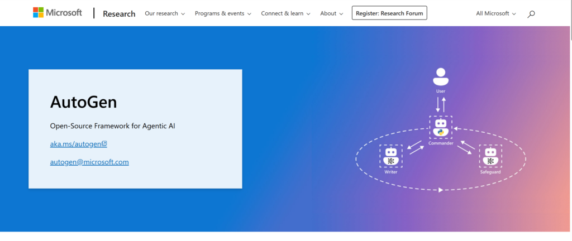This screenshot has height=241, width=572.
Task: Click the Safeguard robot icon
Action: click(x=490, y=156)
